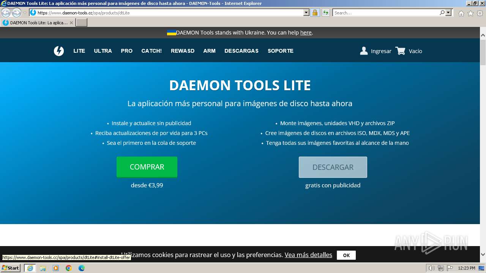
Task: Click the page scrollbar up arrow
Action: 483,35
